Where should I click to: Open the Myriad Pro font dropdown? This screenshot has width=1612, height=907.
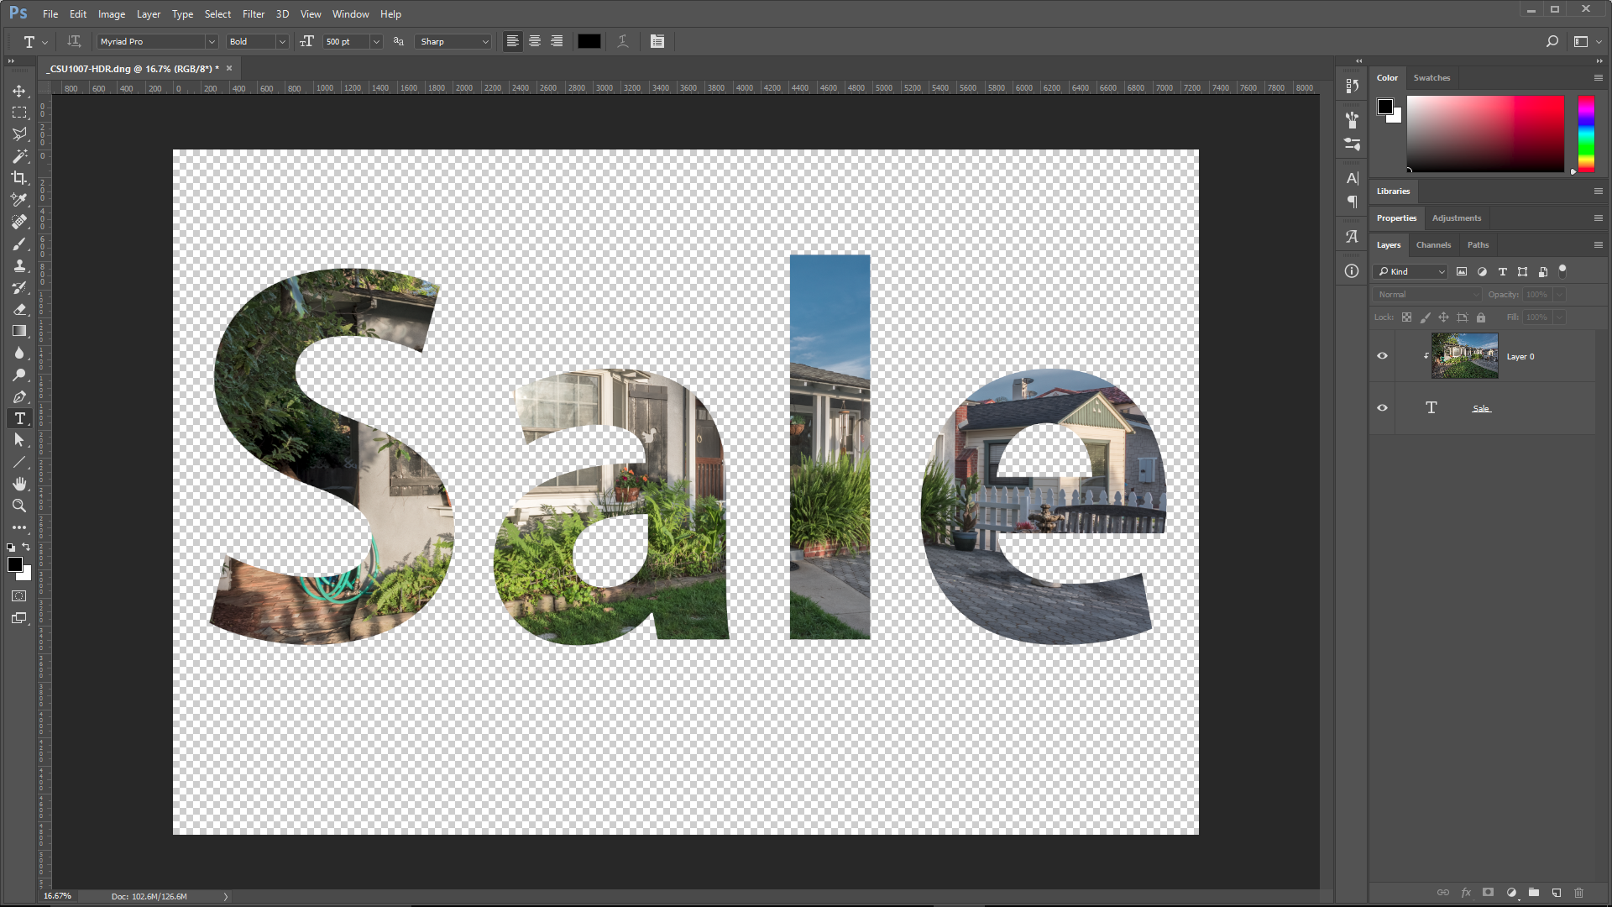(212, 41)
